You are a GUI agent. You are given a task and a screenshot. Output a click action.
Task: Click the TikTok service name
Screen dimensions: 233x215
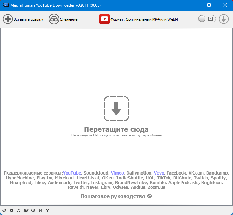(164, 178)
